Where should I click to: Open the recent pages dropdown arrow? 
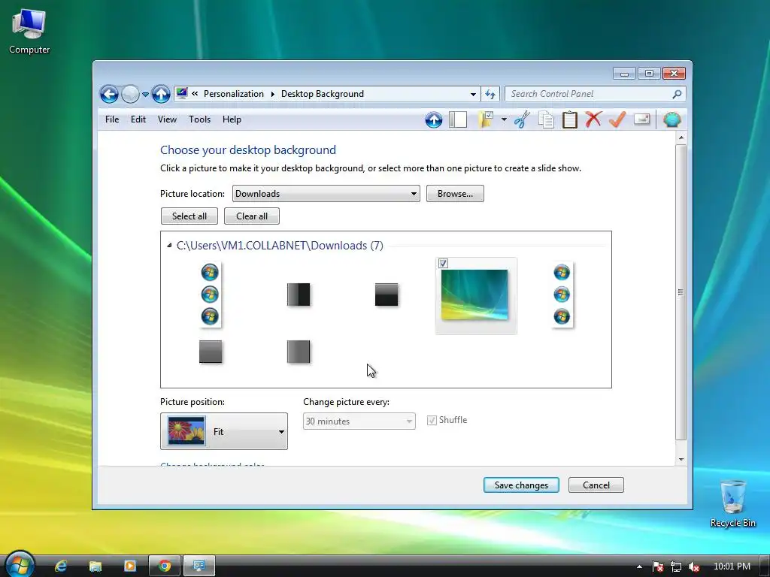145,94
